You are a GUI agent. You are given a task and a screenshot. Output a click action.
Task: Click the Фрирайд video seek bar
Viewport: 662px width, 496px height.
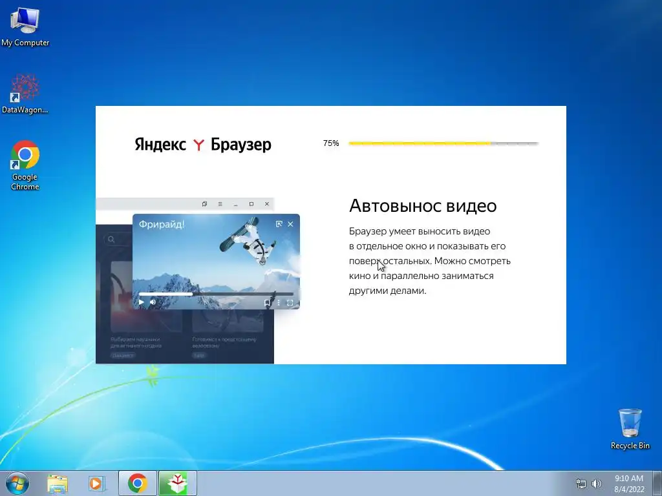216,294
